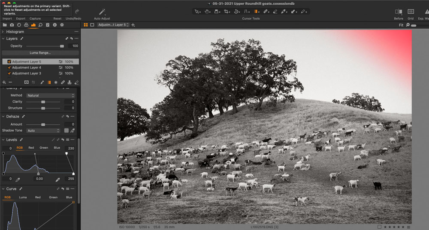The width and height of the screenshot is (429, 230).
Task: Click the Dehaze shadow tone color swatch
Action: point(66,130)
